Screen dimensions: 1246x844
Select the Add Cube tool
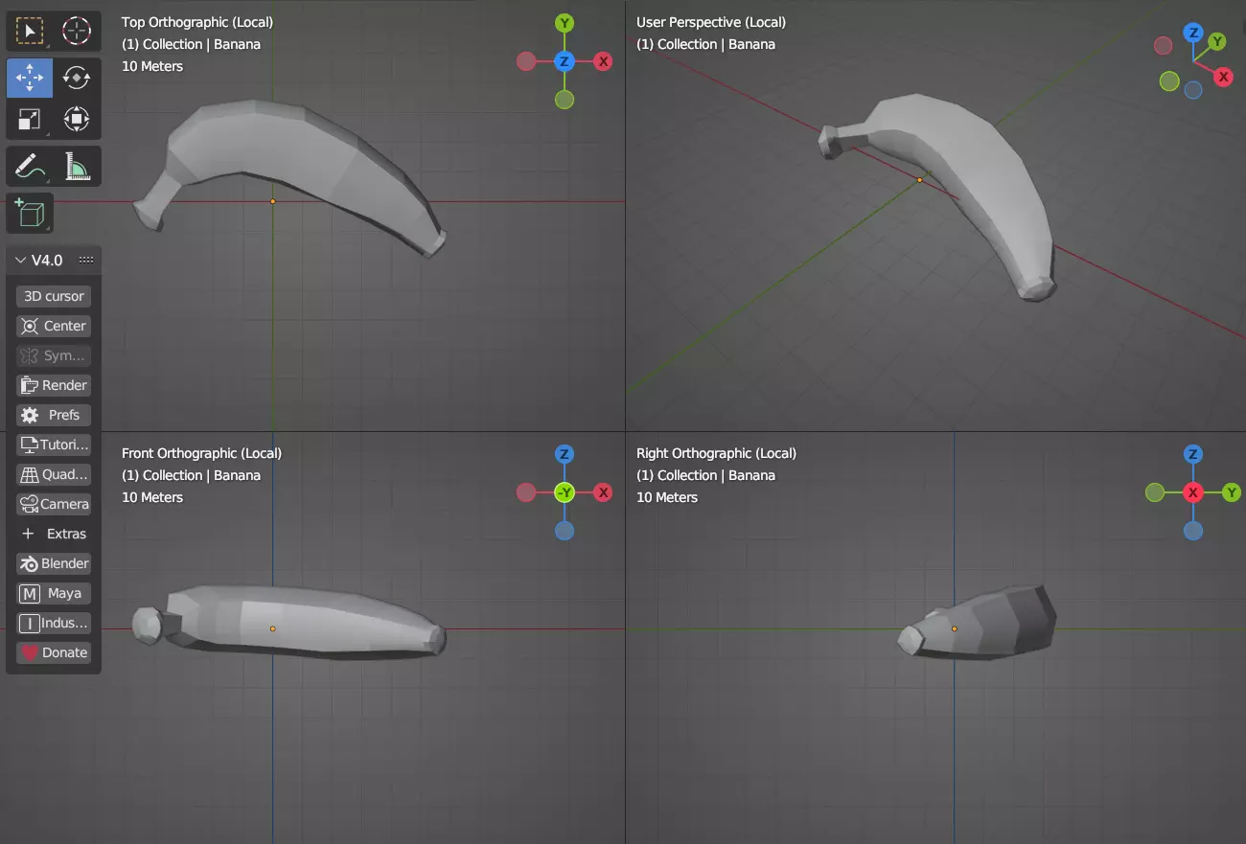(x=30, y=213)
